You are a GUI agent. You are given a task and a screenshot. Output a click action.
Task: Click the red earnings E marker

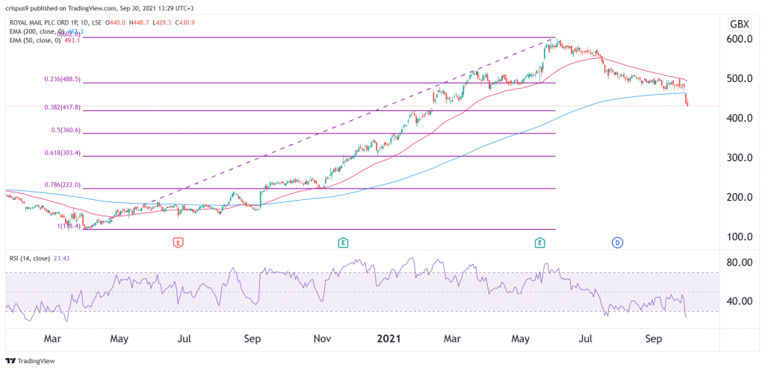tap(178, 242)
